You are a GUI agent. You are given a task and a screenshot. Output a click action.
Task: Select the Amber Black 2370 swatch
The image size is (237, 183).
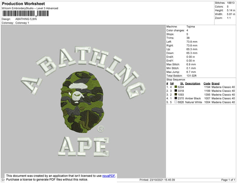pos(176,98)
